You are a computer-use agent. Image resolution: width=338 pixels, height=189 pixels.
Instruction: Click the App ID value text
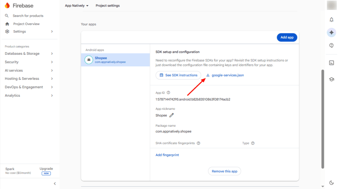point(193,99)
